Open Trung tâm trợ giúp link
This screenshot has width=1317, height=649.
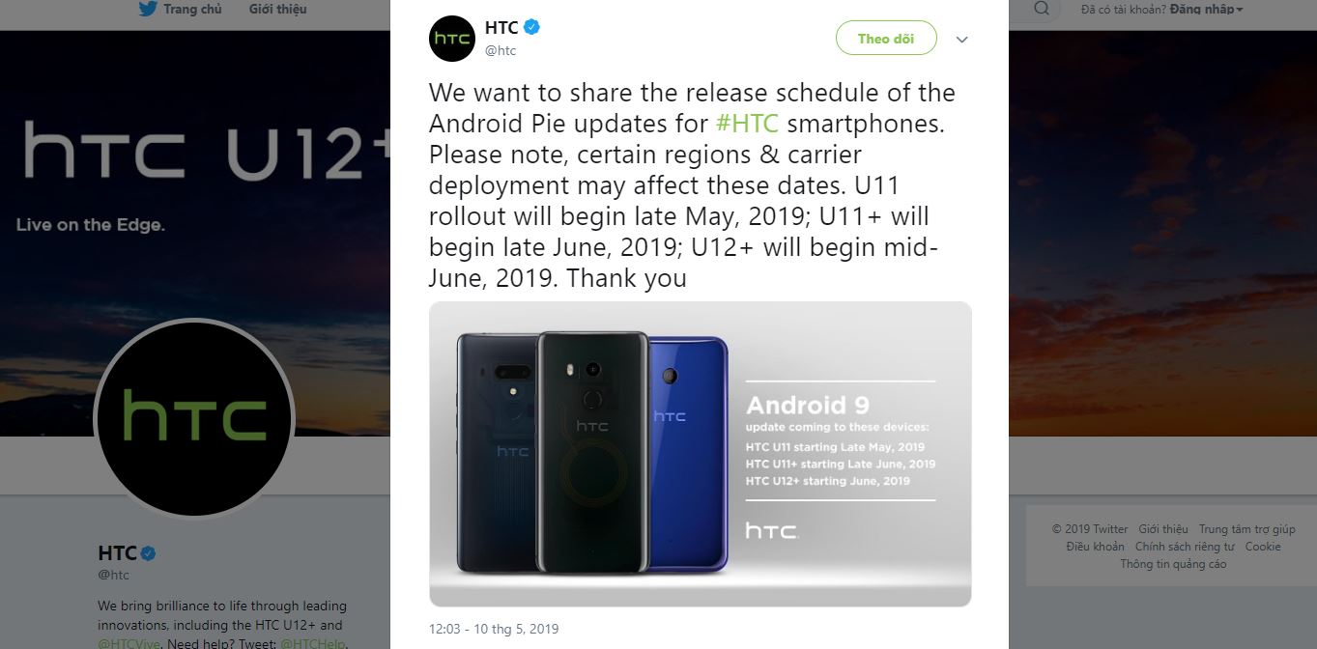click(x=1246, y=529)
